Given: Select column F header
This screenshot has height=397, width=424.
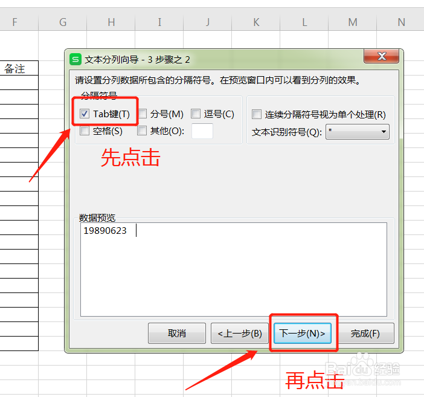Looking at the screenshot, I should pos(15,22).
